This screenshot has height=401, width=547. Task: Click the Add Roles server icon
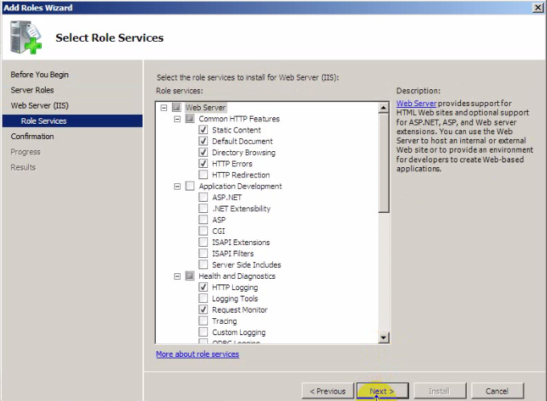(x=27, y=37)
